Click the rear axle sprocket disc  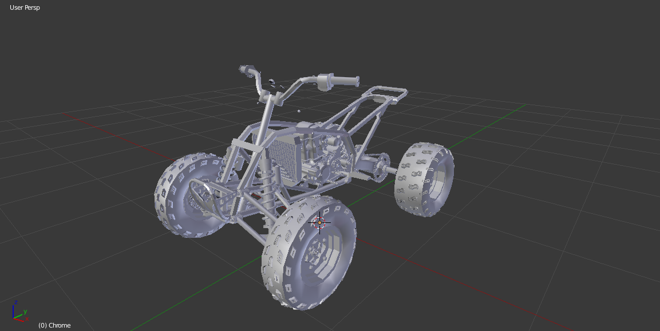tap(382, 168)
